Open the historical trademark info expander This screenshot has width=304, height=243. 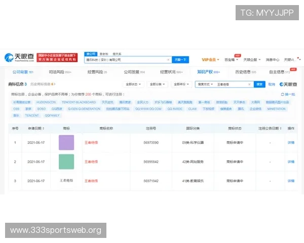click(43, 84)
